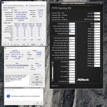Minimize the ASRock Timing Configurator window

click(x=98, y=4)
